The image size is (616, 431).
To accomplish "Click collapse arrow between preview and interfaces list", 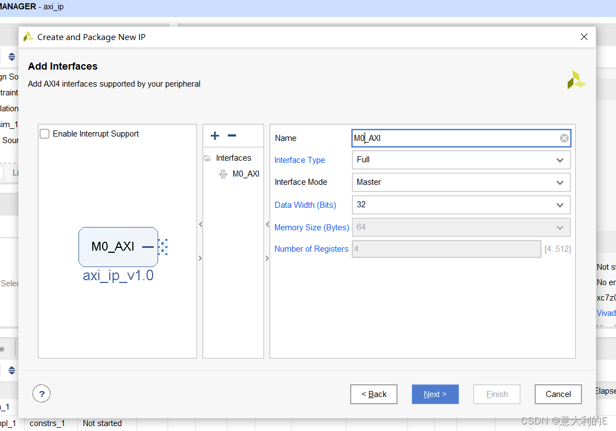I will pyautogui.click(x=200, y=224).
